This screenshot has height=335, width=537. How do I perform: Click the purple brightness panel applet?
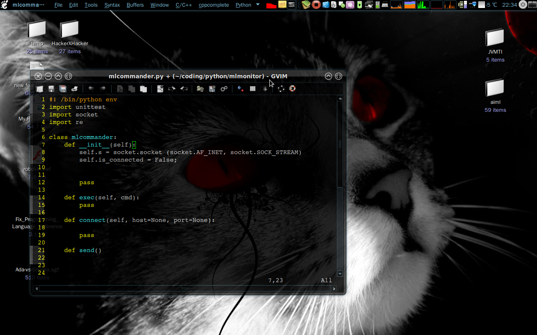(350, 5)
